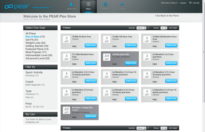Open Featured Plans (13)

click(x=37, y=49)
